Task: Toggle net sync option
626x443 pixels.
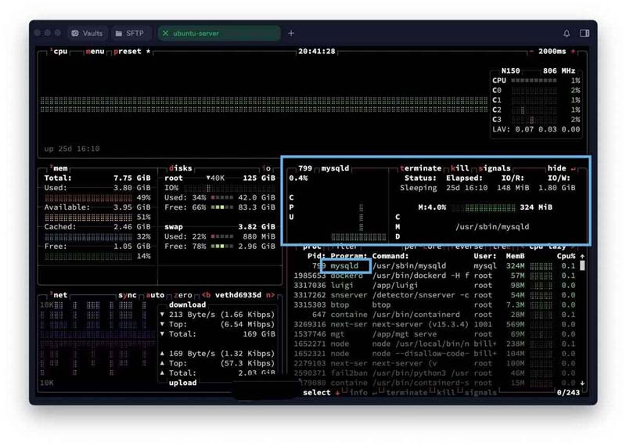Action: (x=127, y=296)
